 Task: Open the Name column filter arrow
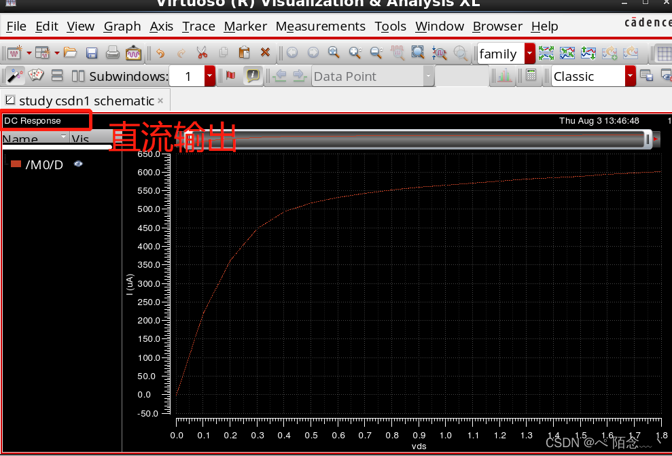[x=63, y=137]
